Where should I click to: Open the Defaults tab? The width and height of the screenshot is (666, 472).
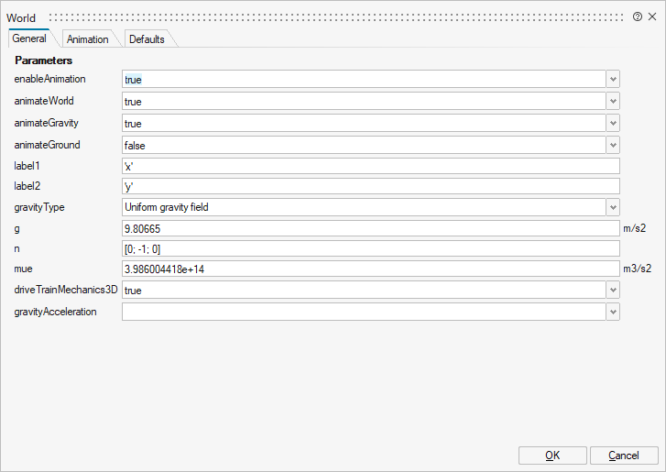click(x=147, y=39)
